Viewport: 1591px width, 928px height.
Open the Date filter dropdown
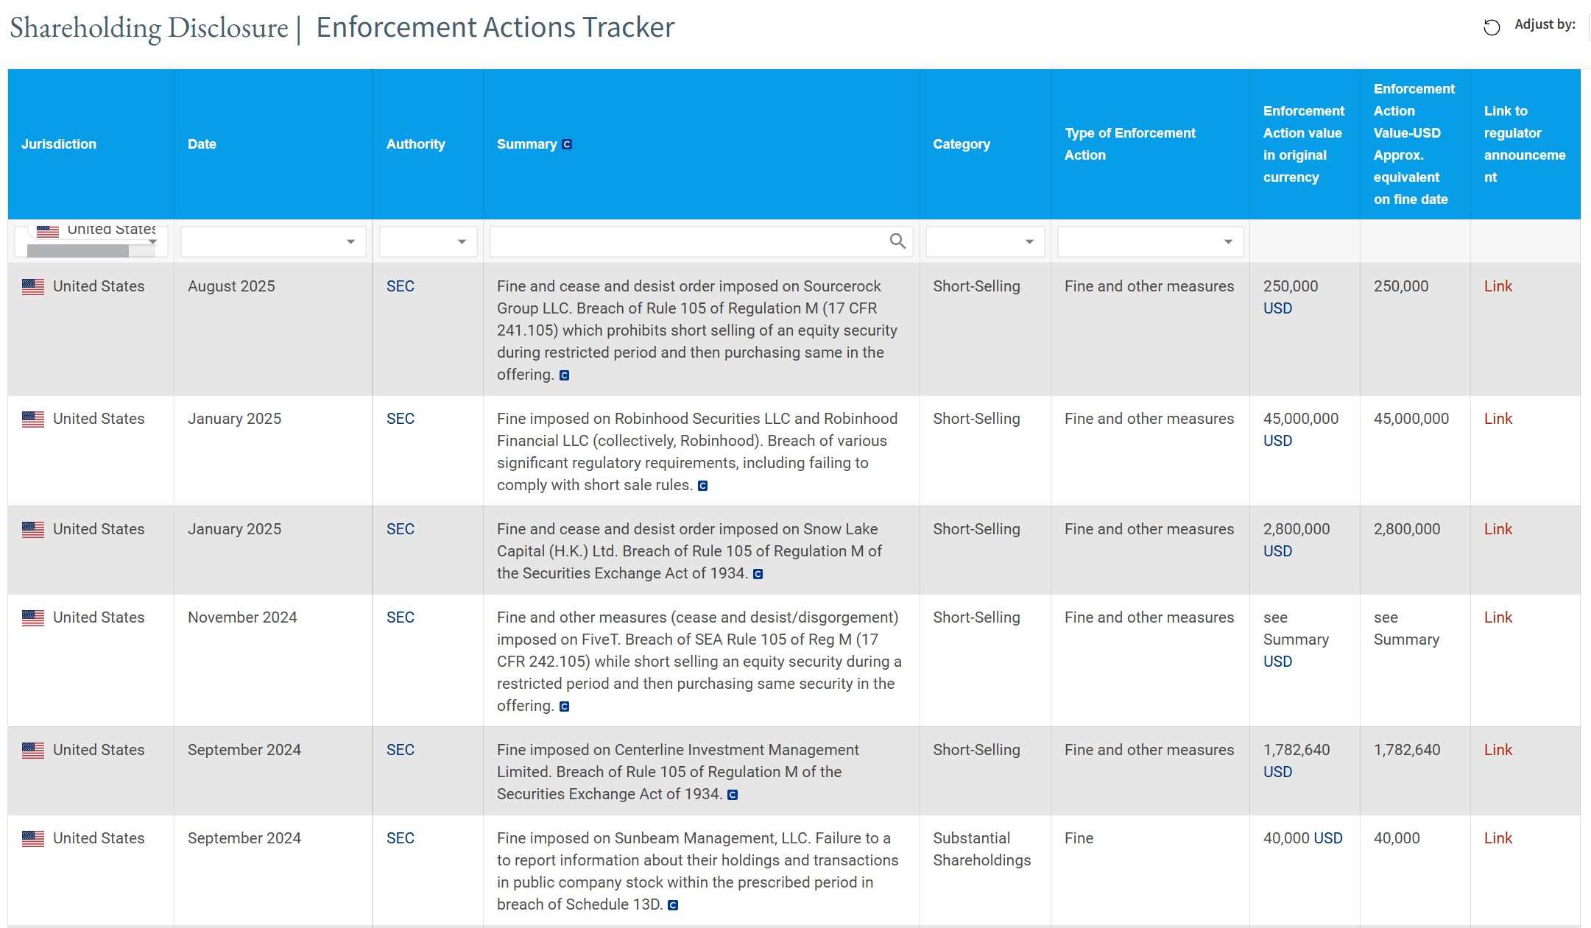tap(350, 242)
